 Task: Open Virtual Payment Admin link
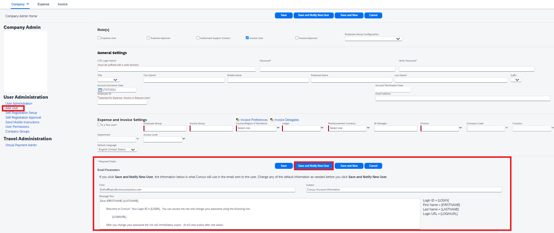click(x=21, y=145)
